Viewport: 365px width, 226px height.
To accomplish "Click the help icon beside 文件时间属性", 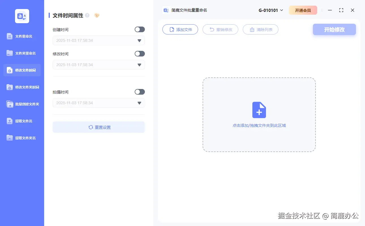I will (87, 15).
